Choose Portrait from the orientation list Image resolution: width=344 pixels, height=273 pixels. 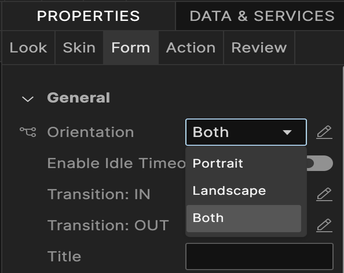point(218,163)
